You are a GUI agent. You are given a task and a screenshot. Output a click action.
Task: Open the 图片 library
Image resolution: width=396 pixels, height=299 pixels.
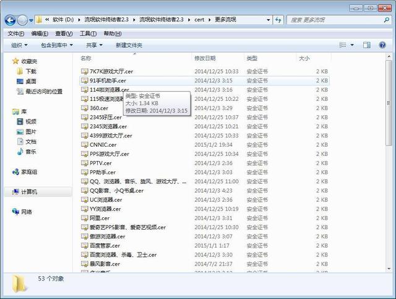27,132
